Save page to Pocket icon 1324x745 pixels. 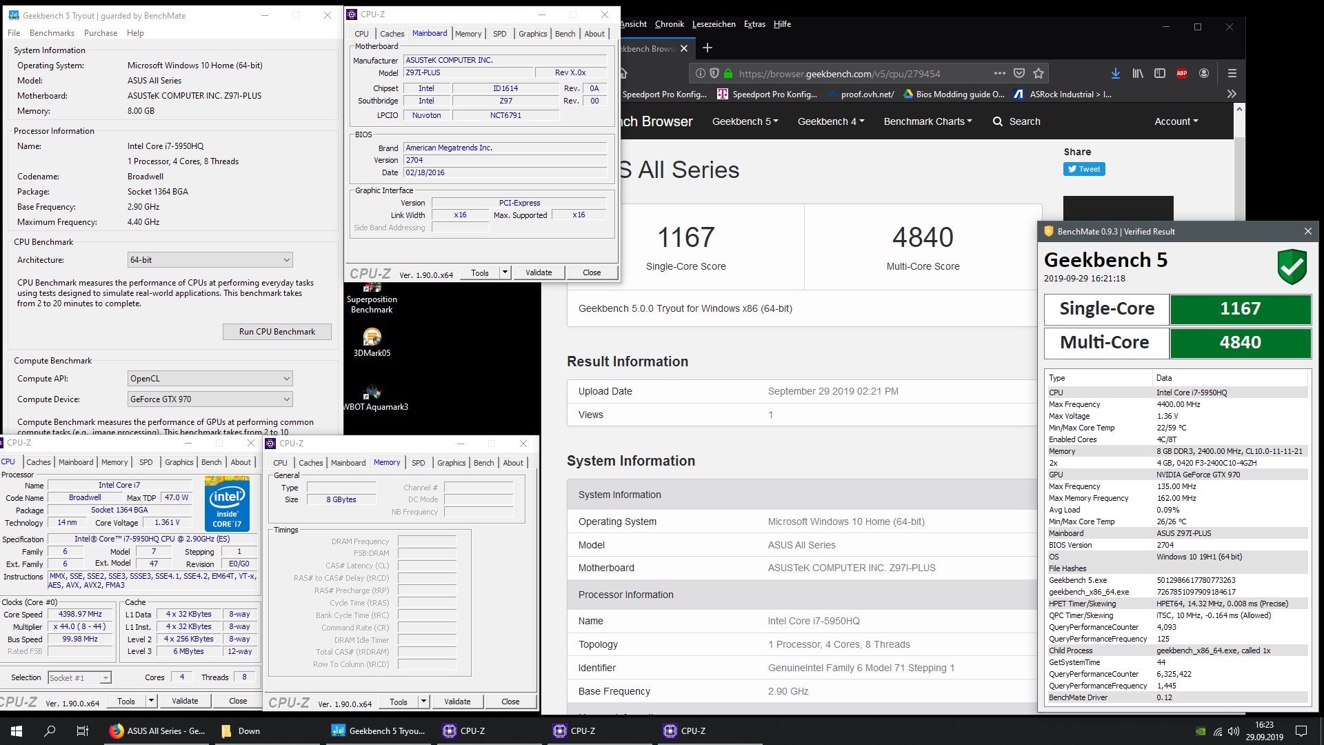coord(1019,73)
